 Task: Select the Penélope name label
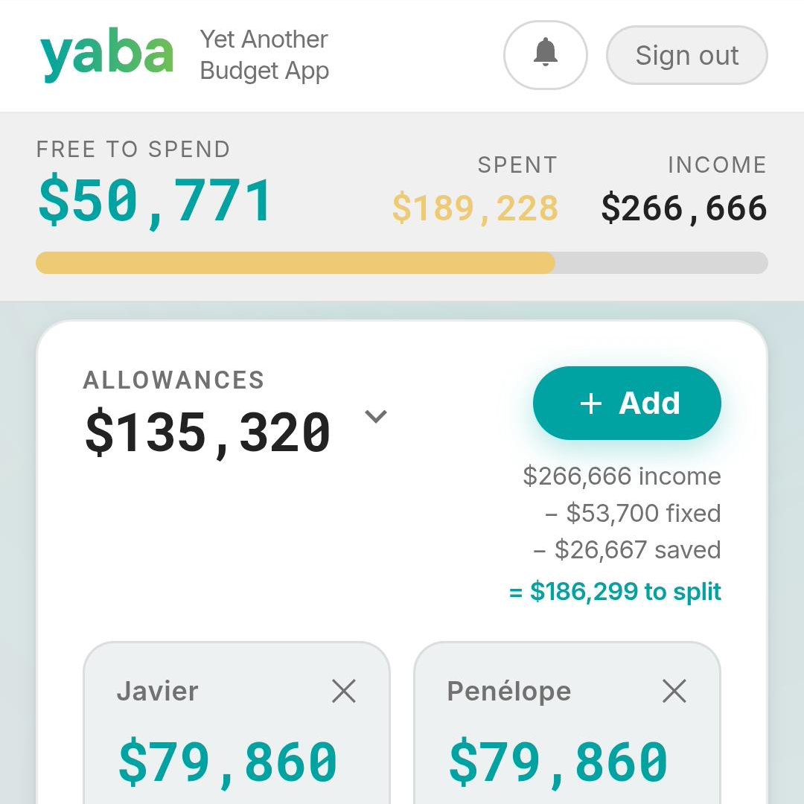coord(508,692)
